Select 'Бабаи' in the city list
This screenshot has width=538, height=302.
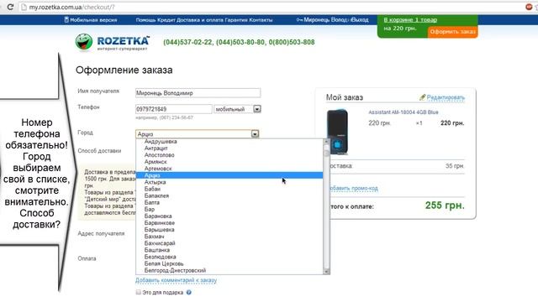point(152,189)
